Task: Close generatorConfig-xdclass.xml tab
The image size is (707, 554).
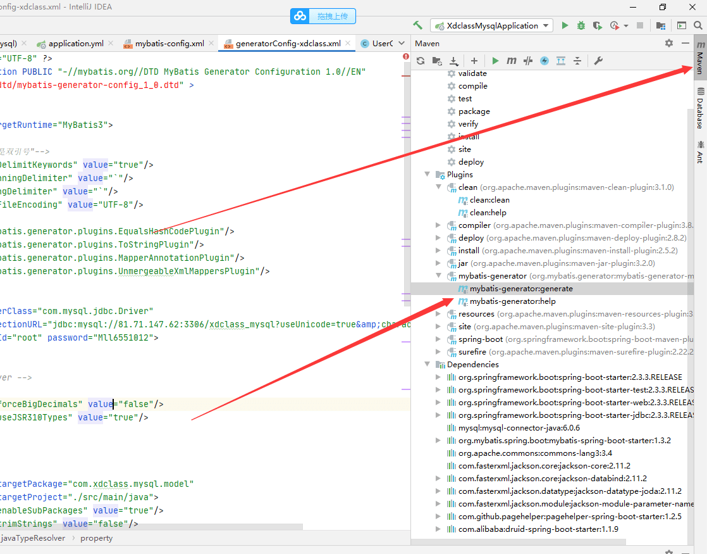Action: (348, 43)
